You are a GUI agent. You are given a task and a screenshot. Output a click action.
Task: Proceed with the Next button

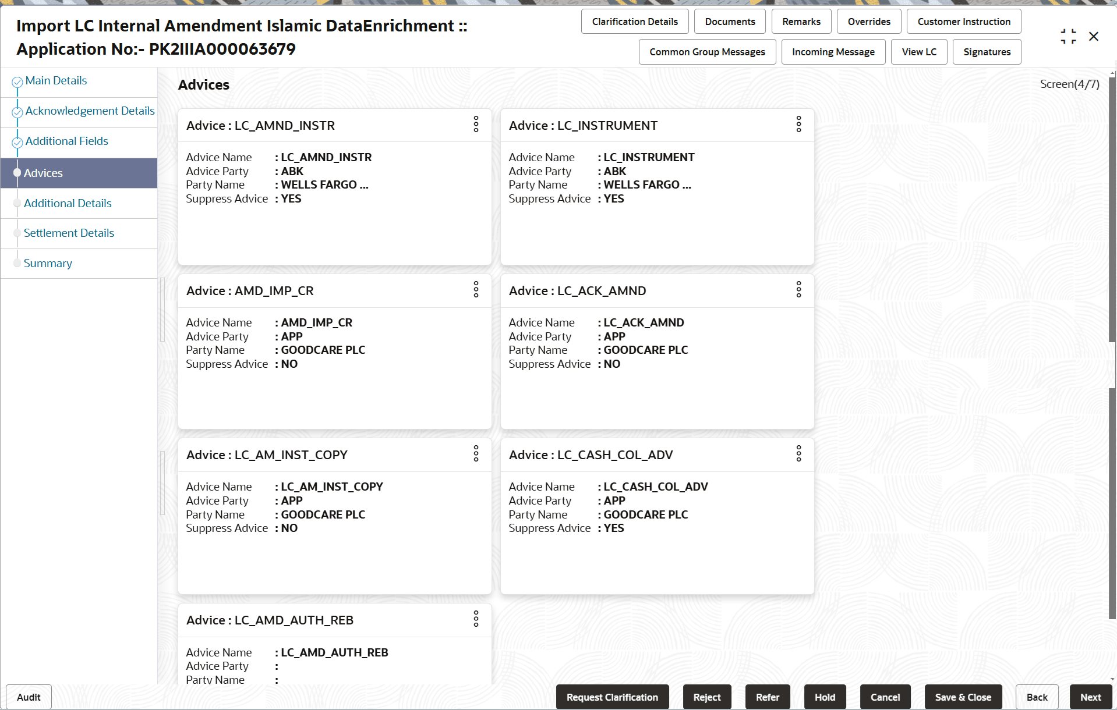[1090, 697]
